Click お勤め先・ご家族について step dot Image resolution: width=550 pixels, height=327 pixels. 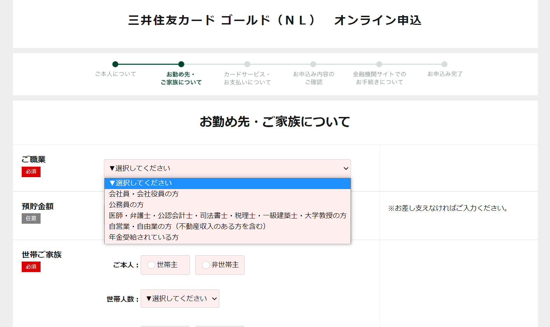point(181,64)
